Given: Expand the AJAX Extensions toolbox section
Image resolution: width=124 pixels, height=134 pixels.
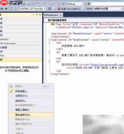Looking at the screenshot, I should [x=21, y=43].
